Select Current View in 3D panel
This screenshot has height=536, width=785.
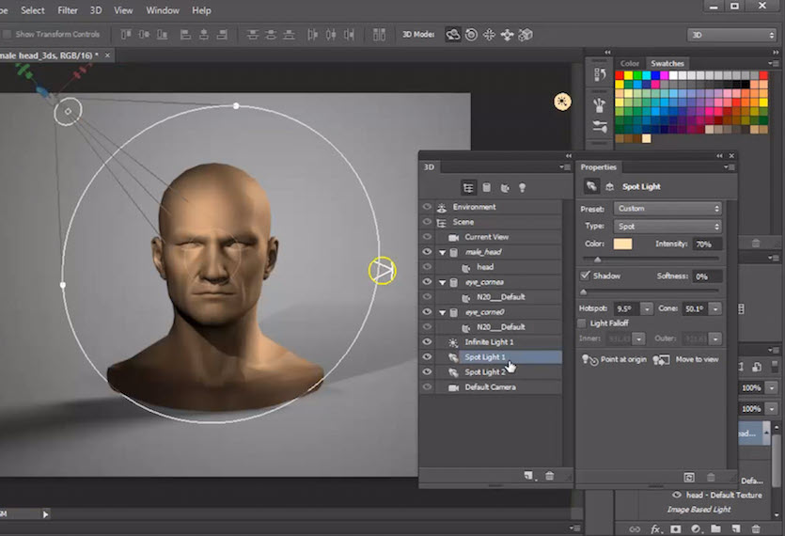coord(486,236)
